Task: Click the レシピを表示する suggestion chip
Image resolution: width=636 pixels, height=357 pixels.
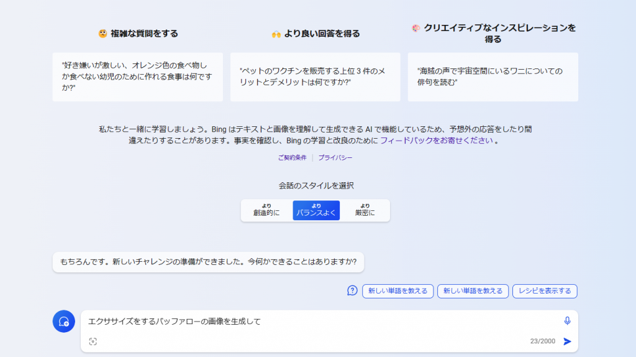Action: coord(545,291)
